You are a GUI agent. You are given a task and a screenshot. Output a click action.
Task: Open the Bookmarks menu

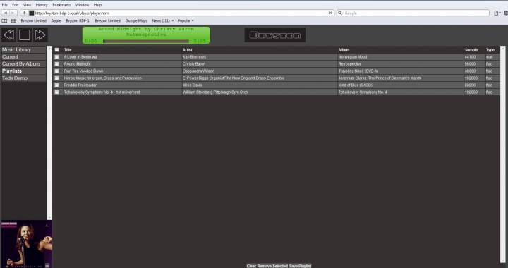tap(61, 5)
